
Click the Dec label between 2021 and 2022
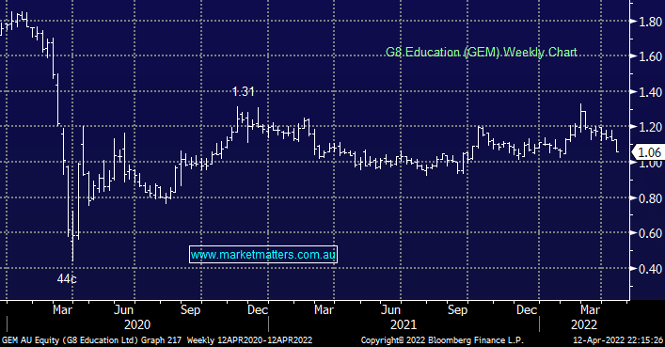pyautogui.click(x=527, y=310)
